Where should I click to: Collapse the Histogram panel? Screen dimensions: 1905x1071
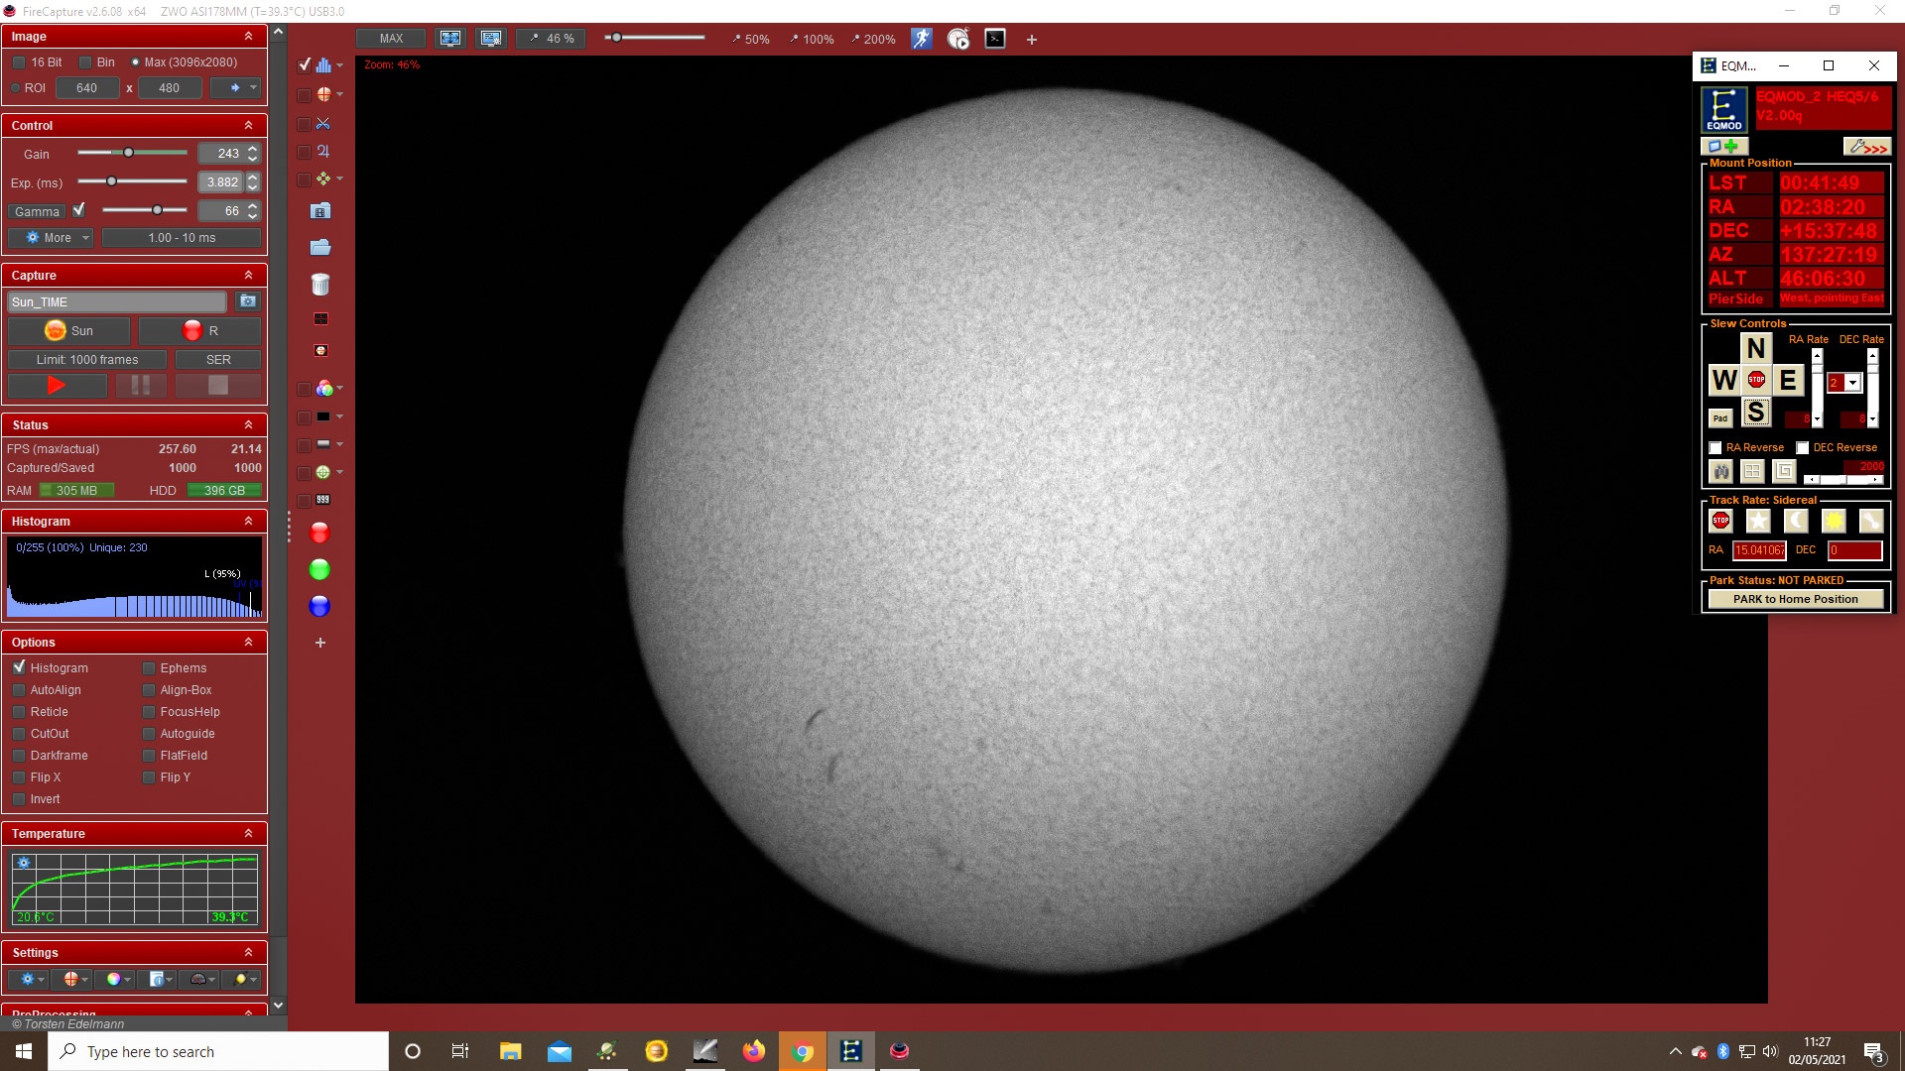click(248, 522)
